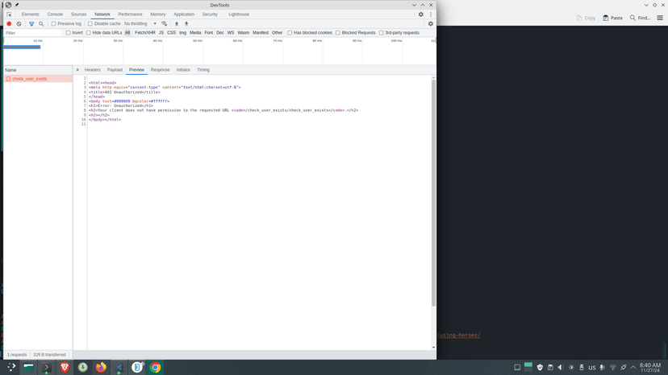Import HAR file with upload arrow

click(177, 24)
